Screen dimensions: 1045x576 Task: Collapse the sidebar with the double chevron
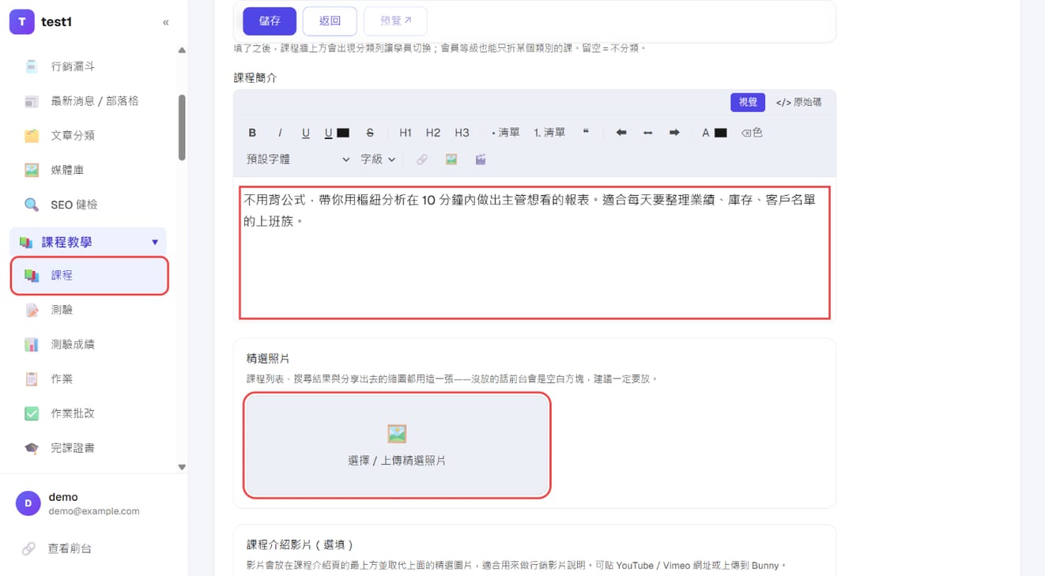165,22
